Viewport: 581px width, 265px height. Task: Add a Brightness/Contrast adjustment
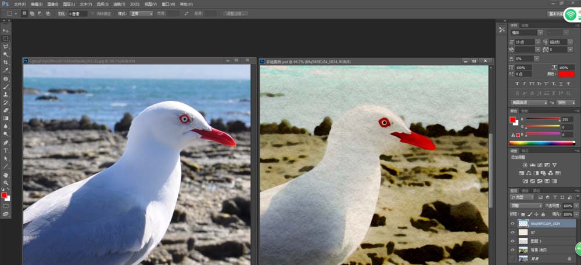pyautogui.click(x=525, y=165)
